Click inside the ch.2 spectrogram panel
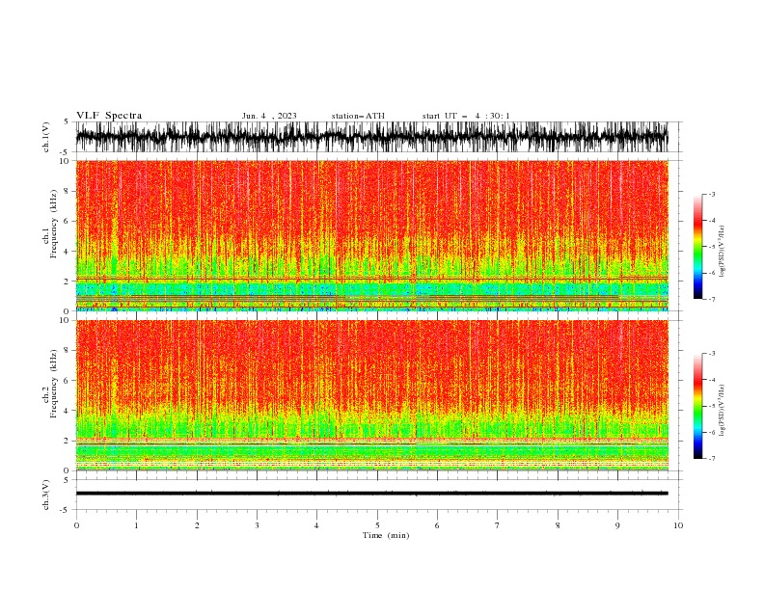The height and width of the screenshot is (590, 764). pyautogui.click(x=371, y=395)
